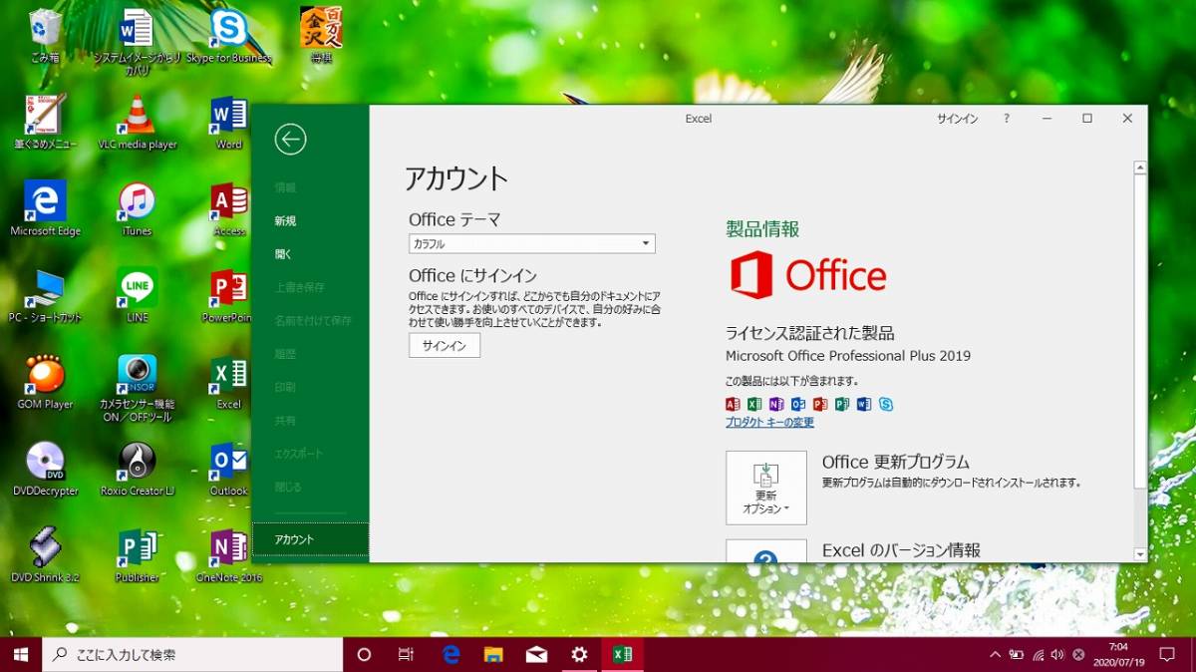
Task: Select 開く in the Excel sidebar
Action: click(284, 254)
